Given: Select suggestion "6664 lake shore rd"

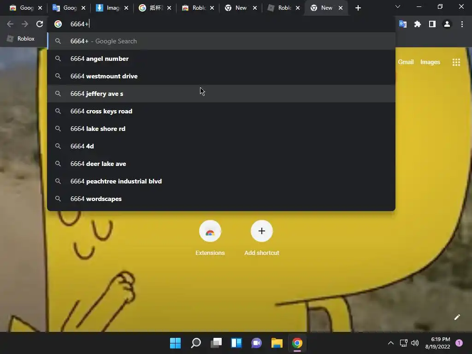Looking at the screenshot, I should [221, 129].
